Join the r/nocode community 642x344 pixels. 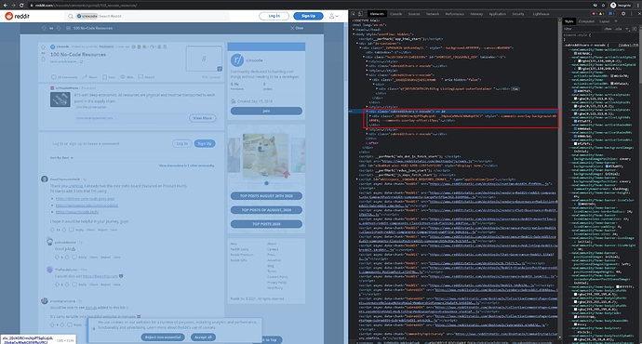click(x=266, y=111)
